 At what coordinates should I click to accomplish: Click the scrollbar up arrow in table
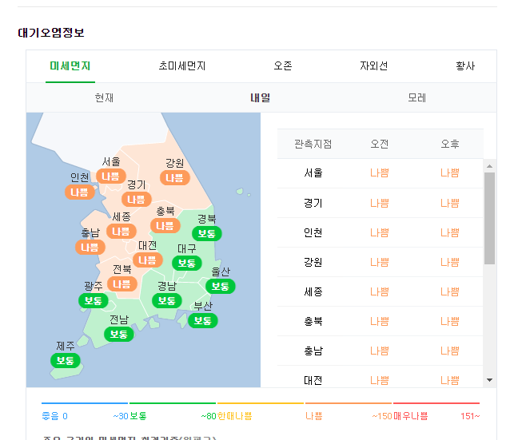[x=489, y=165]
